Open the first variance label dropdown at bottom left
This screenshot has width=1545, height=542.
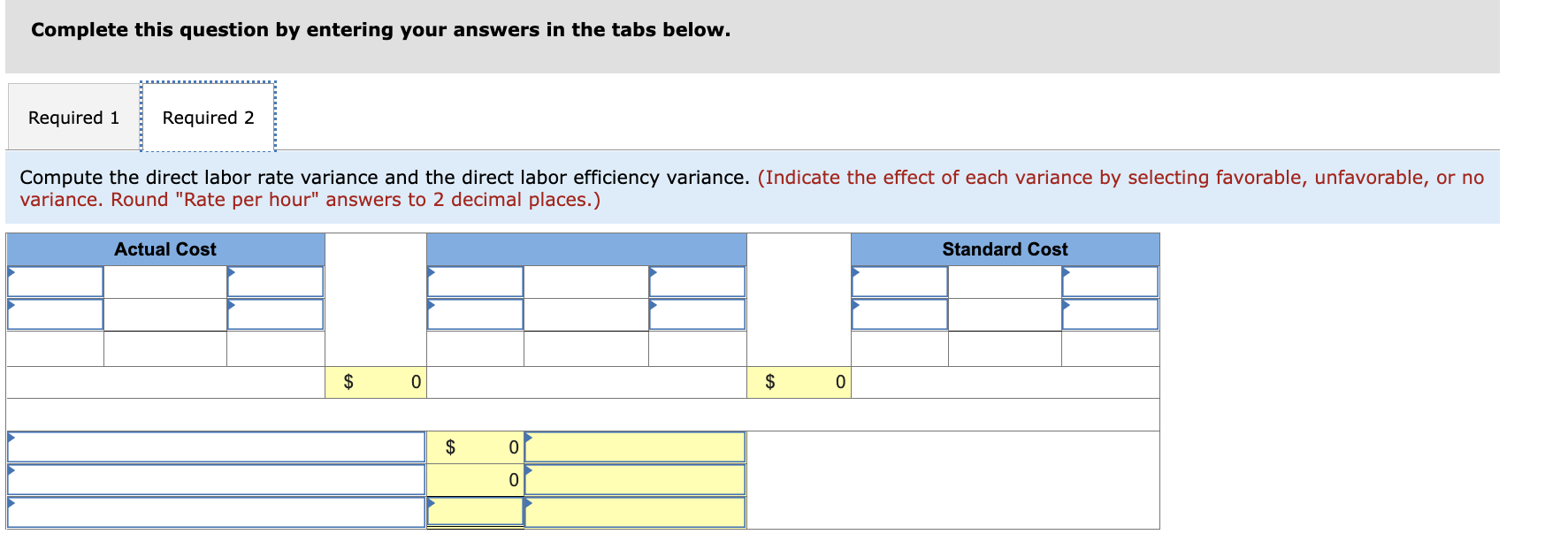[x=215, y=447]
